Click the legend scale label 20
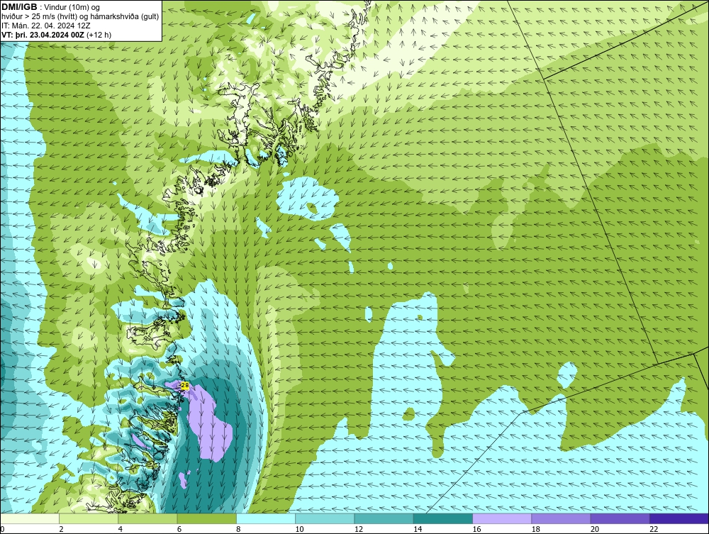709x534 pixels. click(595, 529)
